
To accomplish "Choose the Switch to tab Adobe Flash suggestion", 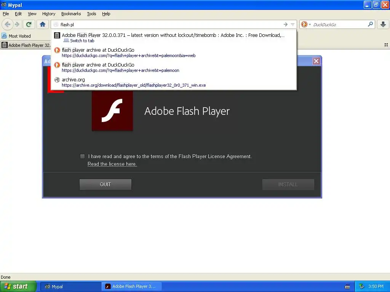I will (174, 38).
